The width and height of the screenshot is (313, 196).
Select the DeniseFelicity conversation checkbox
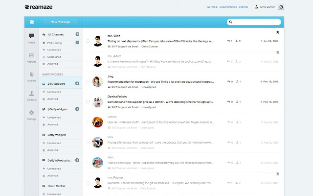(88, 102)
